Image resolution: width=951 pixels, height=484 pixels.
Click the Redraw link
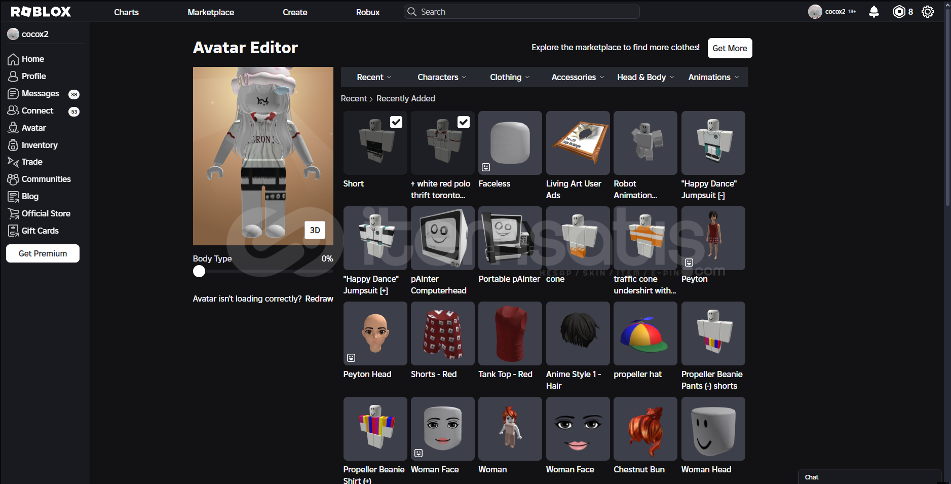coord(319,299)
